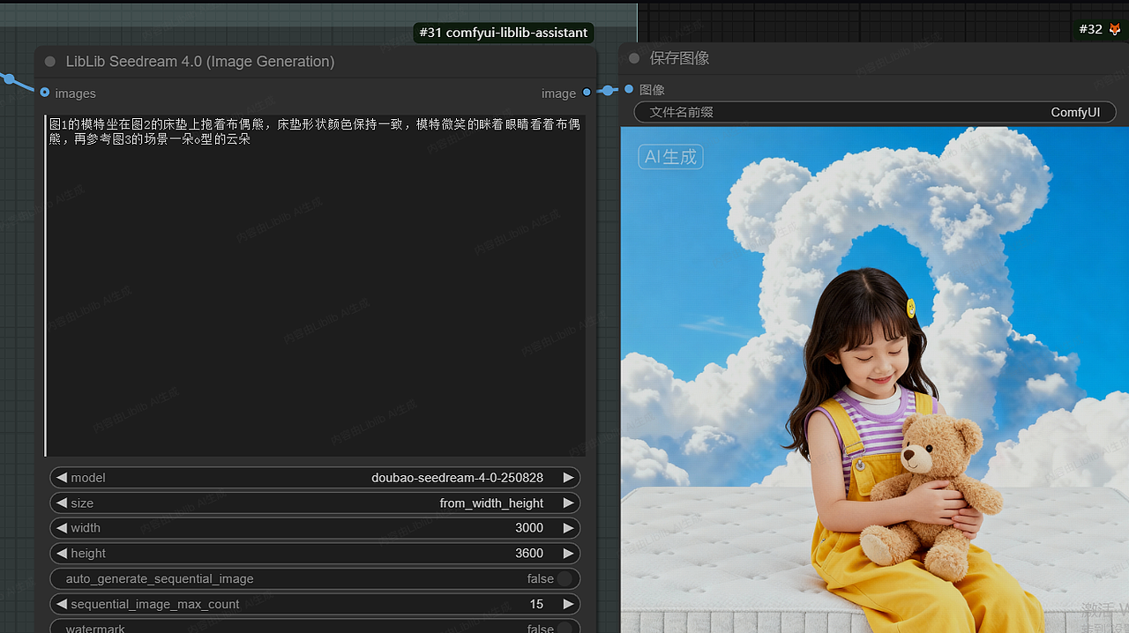1129x633 pixels.
Task: Click right arrow on size field
Action: [x=569, y=503]
